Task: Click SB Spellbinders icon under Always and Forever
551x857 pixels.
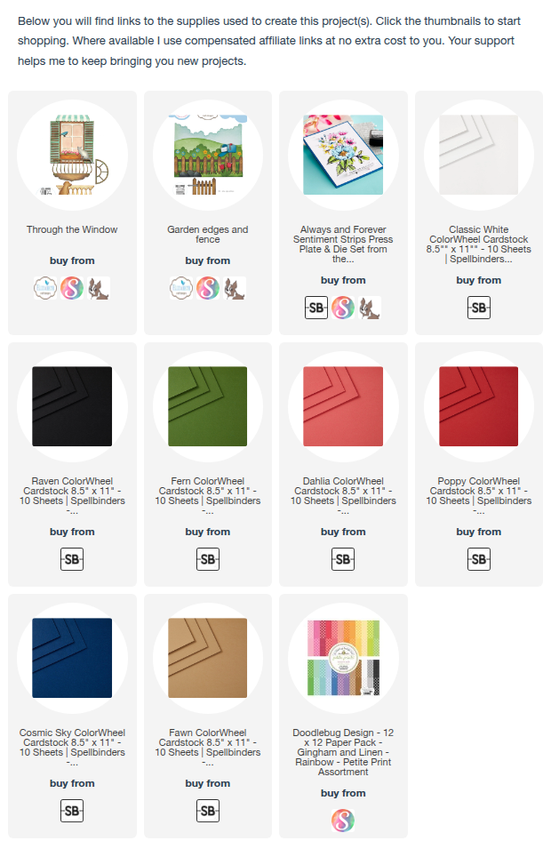Action: pos(316,308)
